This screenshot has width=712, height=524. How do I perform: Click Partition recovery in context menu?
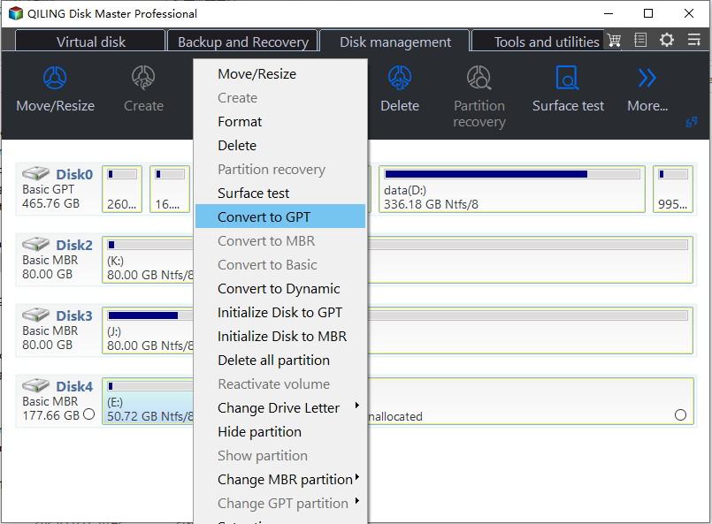click(280, 170)
